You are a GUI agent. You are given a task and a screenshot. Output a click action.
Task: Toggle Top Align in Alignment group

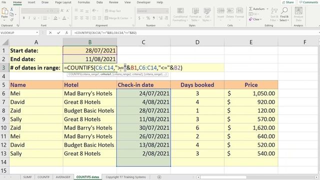click(x=76, y=10)
